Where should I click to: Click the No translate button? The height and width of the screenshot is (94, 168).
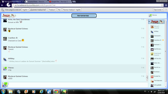tap(59, 10)
